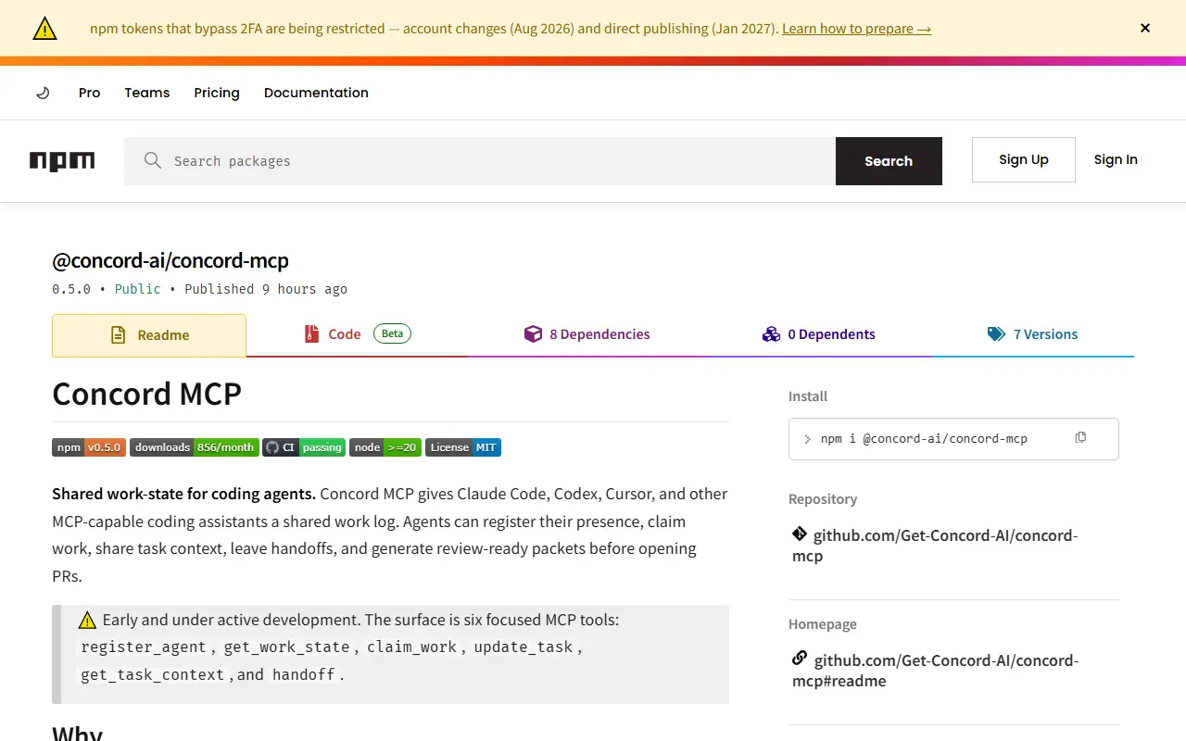The width and height of the screenshot is (1186, 741).
Task: Click the Sign In link
Action: (x=1116, y=159)
